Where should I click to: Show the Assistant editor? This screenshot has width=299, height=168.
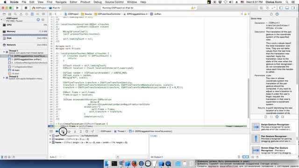pos(268,8)
